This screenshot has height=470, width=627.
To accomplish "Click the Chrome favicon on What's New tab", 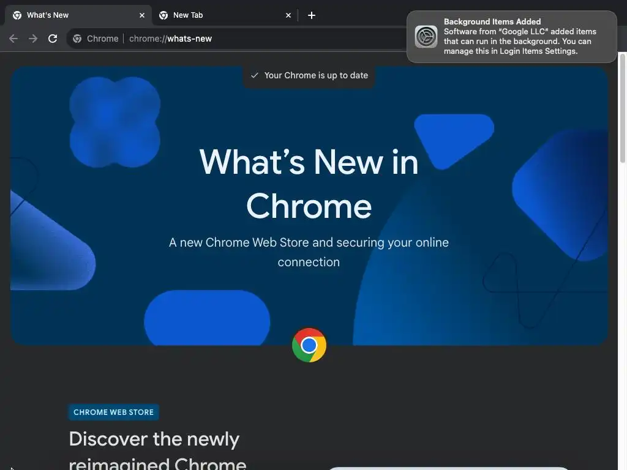I will click(17, 15).
